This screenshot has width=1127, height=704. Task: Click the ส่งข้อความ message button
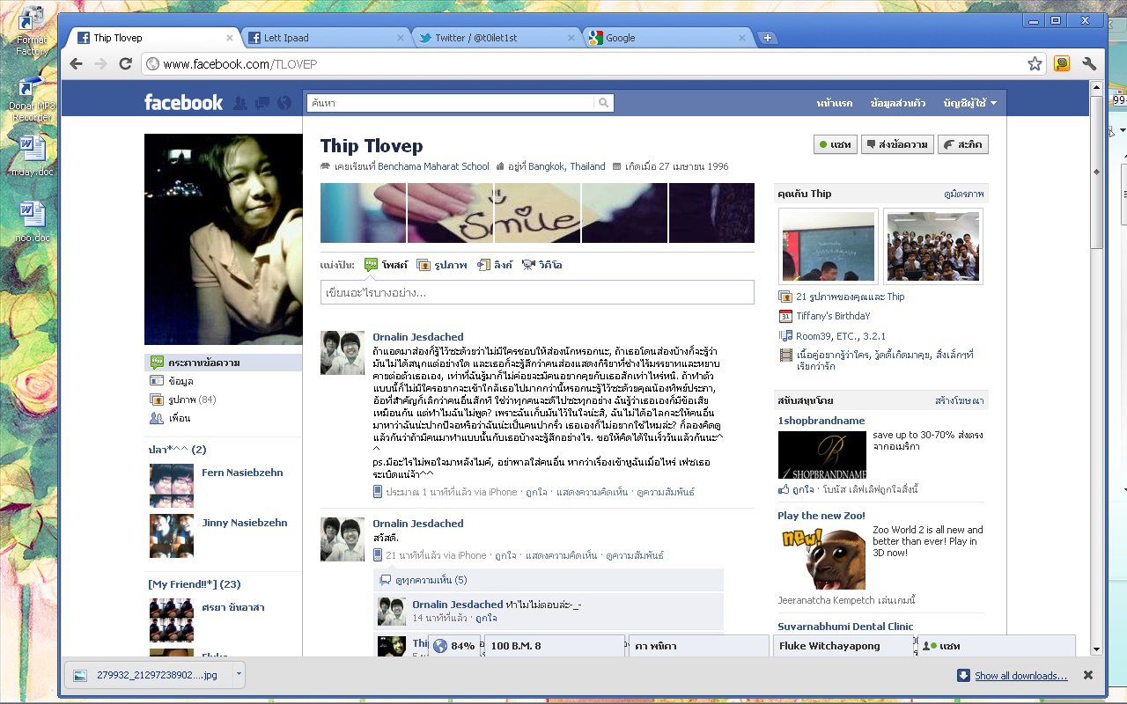[x=897, y=144]
